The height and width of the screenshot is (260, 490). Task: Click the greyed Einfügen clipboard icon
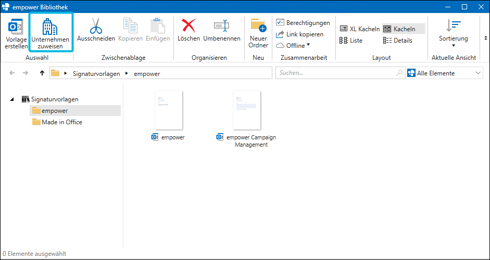click(x=158, y=25)
